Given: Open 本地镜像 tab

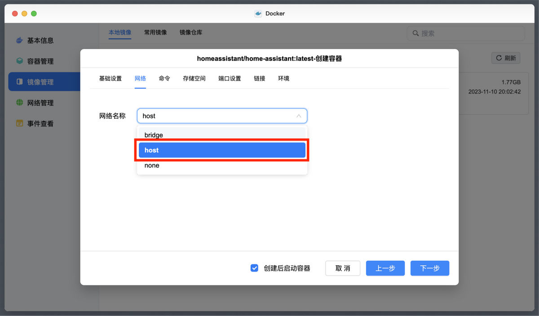Looking at the screenshot, I should (120, 32).
